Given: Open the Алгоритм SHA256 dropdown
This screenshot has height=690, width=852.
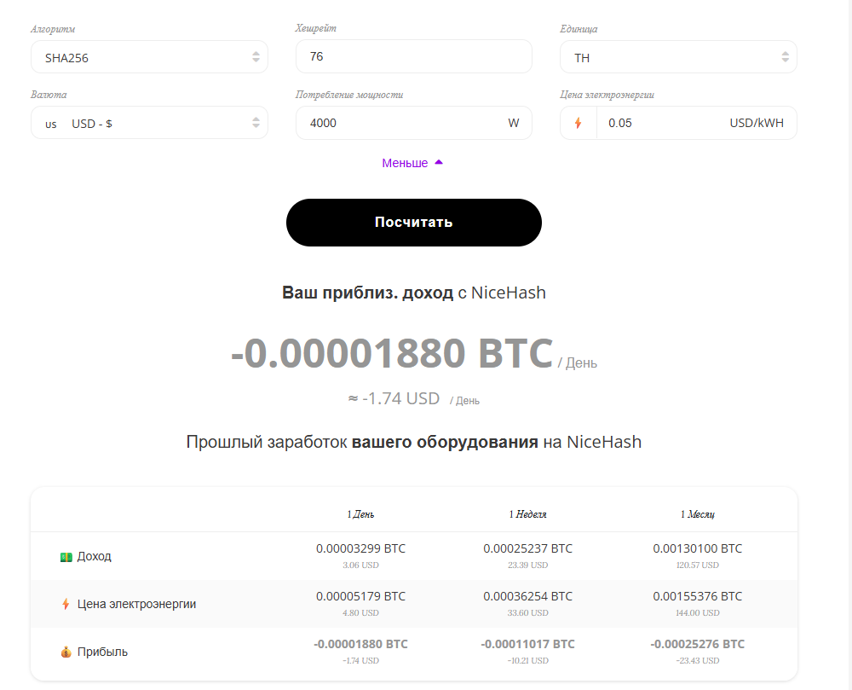Looking at the screenshot, I should point(149,58).
